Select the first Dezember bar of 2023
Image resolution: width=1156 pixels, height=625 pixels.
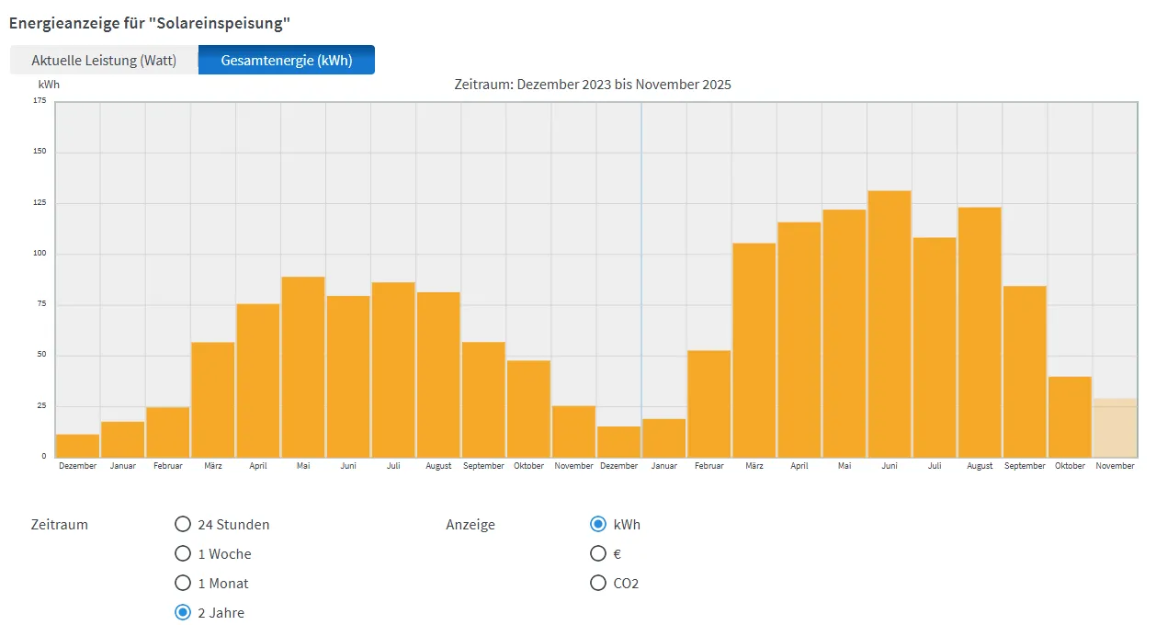pos(78,446)
